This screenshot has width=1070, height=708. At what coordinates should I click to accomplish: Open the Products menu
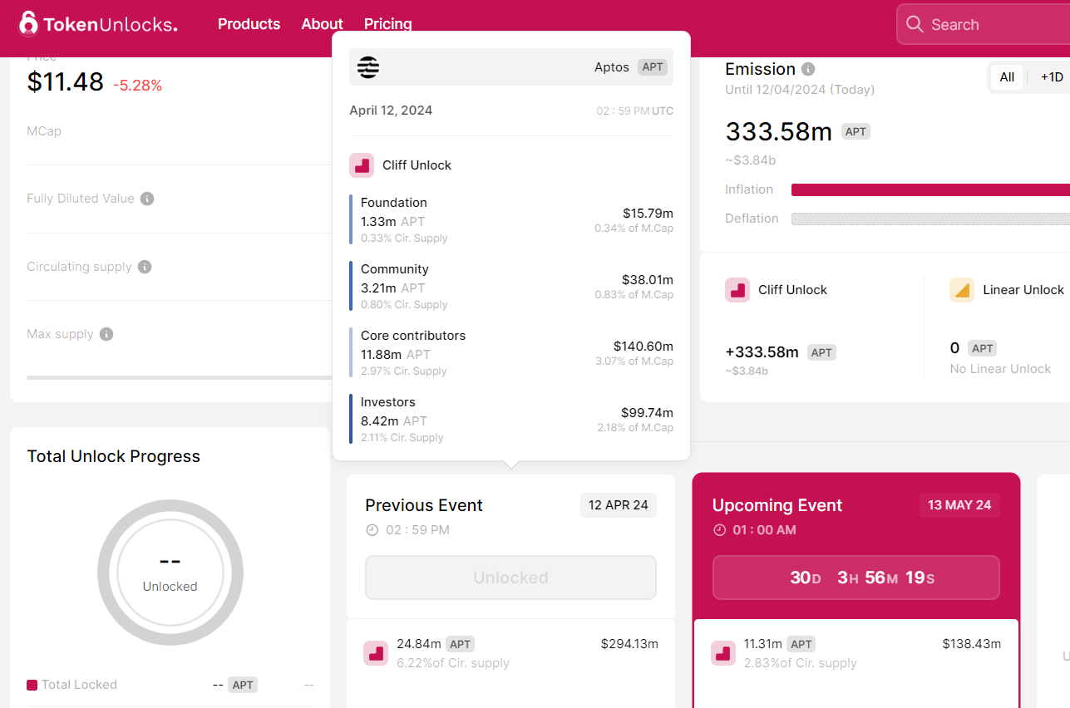tap(249, 24)
